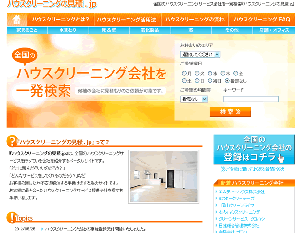The height and width of the screenshot is (235, 300).
Task: Click the 2012/05/25 topic date
Action: pyautogui.click(x=25, y=229)
